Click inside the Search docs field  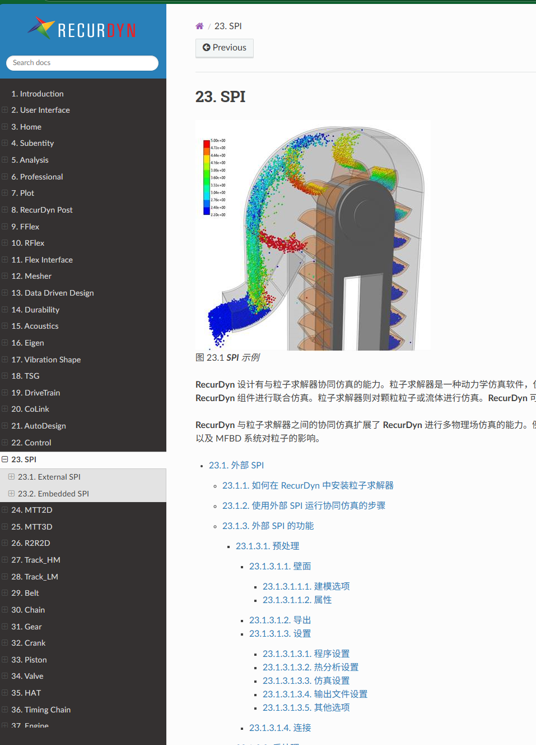pyautogui.click(x=82, y=63)
